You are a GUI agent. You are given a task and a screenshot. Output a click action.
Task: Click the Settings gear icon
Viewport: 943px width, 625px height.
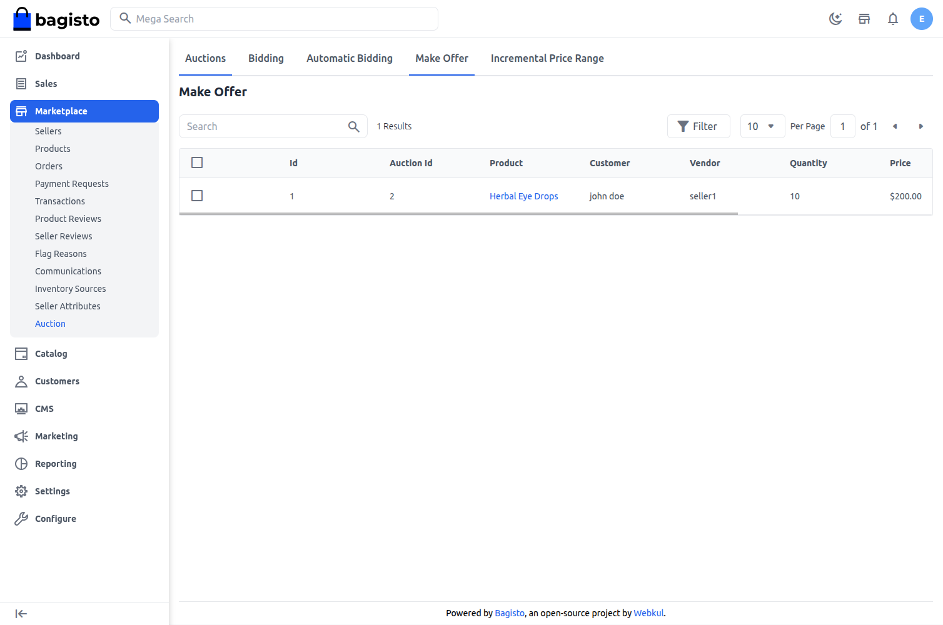(x=21, y=491)
